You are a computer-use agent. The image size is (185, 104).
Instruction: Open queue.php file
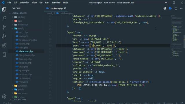[25, 70]
